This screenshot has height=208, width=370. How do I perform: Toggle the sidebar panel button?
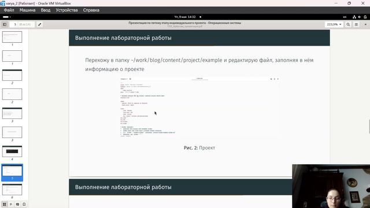tap(5, 24)
